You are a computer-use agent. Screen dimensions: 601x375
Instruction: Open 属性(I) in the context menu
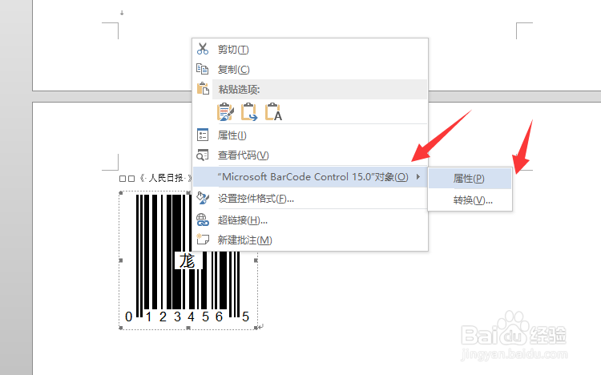(309, 135)
